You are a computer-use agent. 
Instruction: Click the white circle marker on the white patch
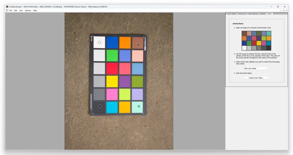[99, 42]
